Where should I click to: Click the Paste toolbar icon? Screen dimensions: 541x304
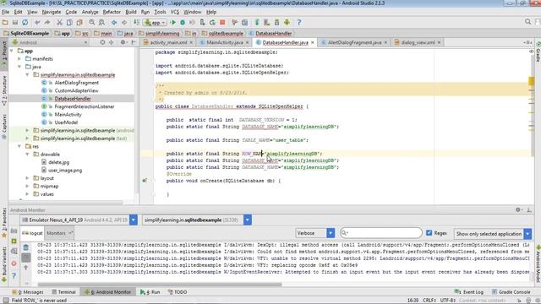coord(79,23)
